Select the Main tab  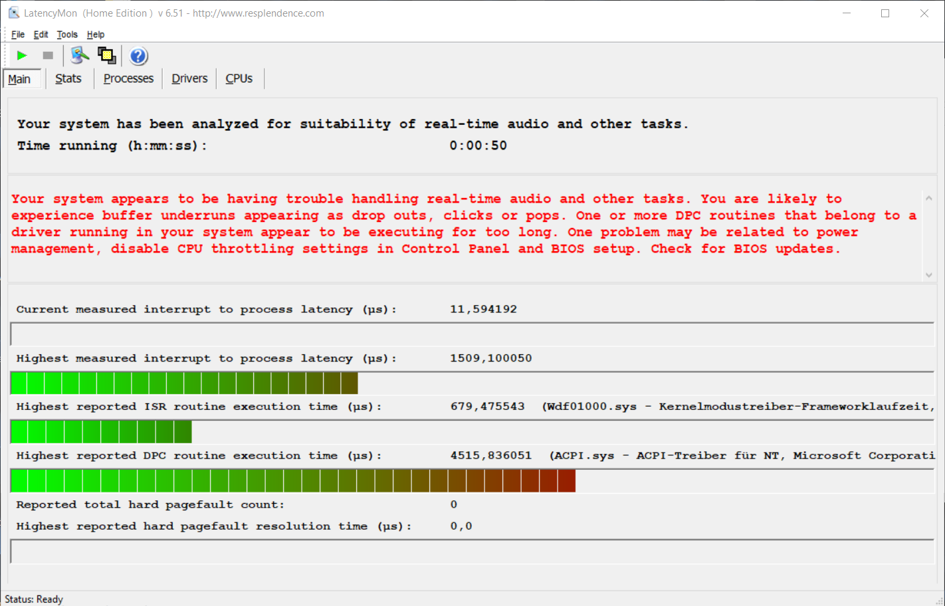point(20,79)
